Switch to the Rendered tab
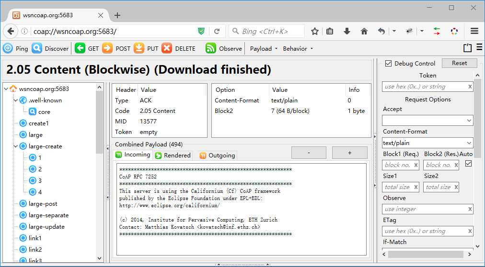 point(173,155)
